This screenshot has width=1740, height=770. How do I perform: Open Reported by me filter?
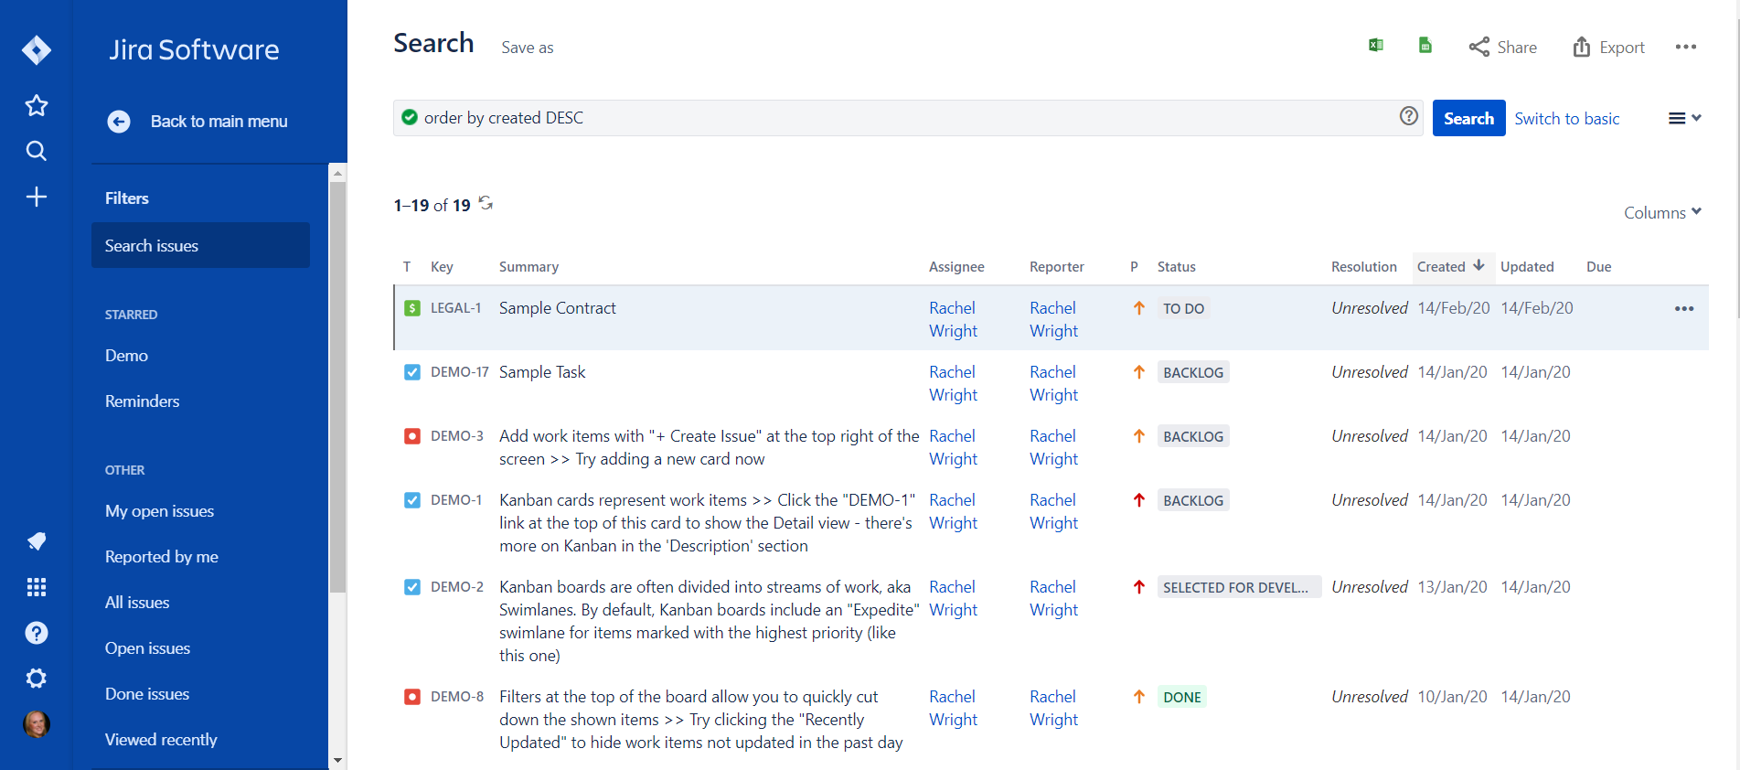[x=161, y=557]
